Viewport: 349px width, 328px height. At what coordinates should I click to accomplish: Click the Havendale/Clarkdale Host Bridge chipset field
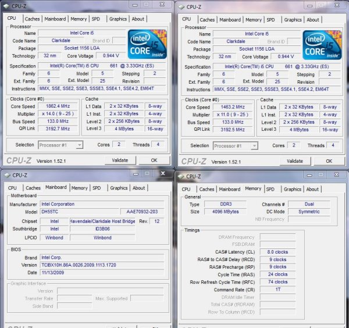pos(102,221)
